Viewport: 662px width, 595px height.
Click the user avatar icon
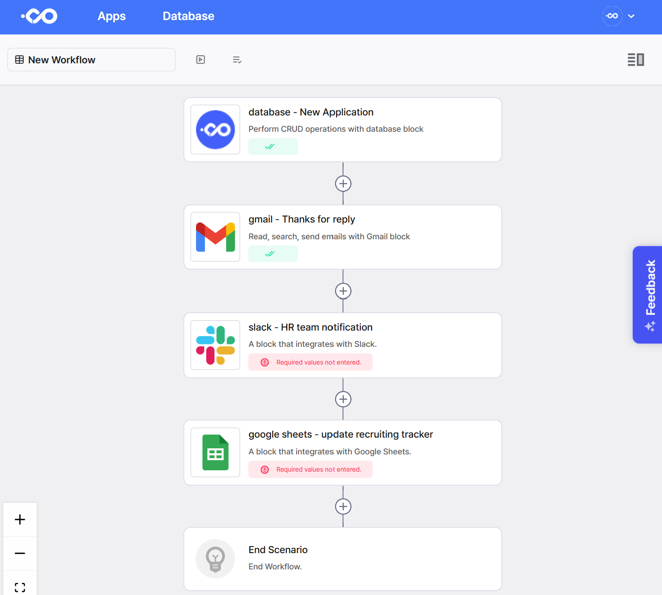point(612,16)
